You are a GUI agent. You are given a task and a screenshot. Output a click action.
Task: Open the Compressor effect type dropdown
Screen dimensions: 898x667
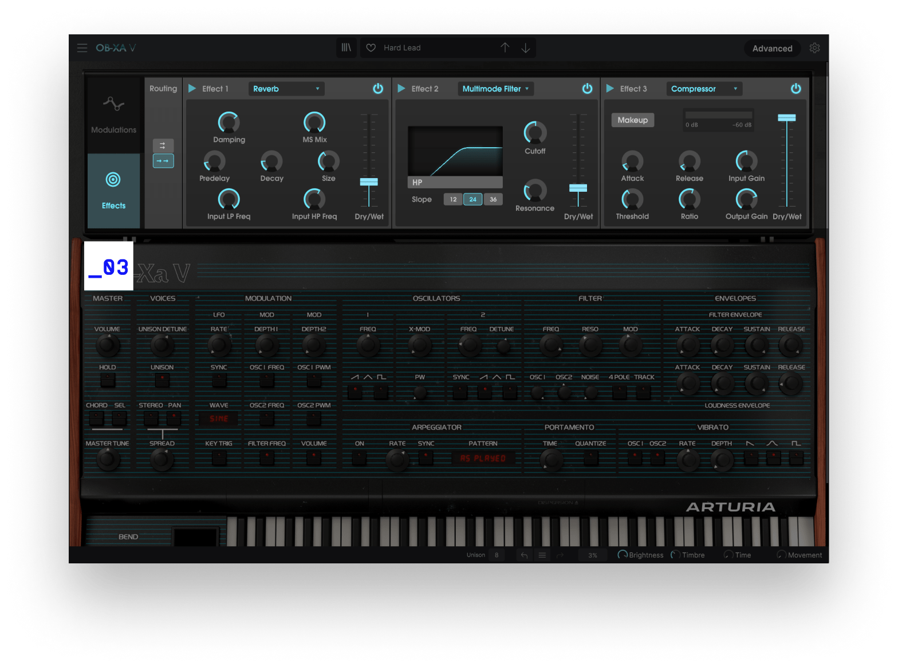[x=704, y=89]
